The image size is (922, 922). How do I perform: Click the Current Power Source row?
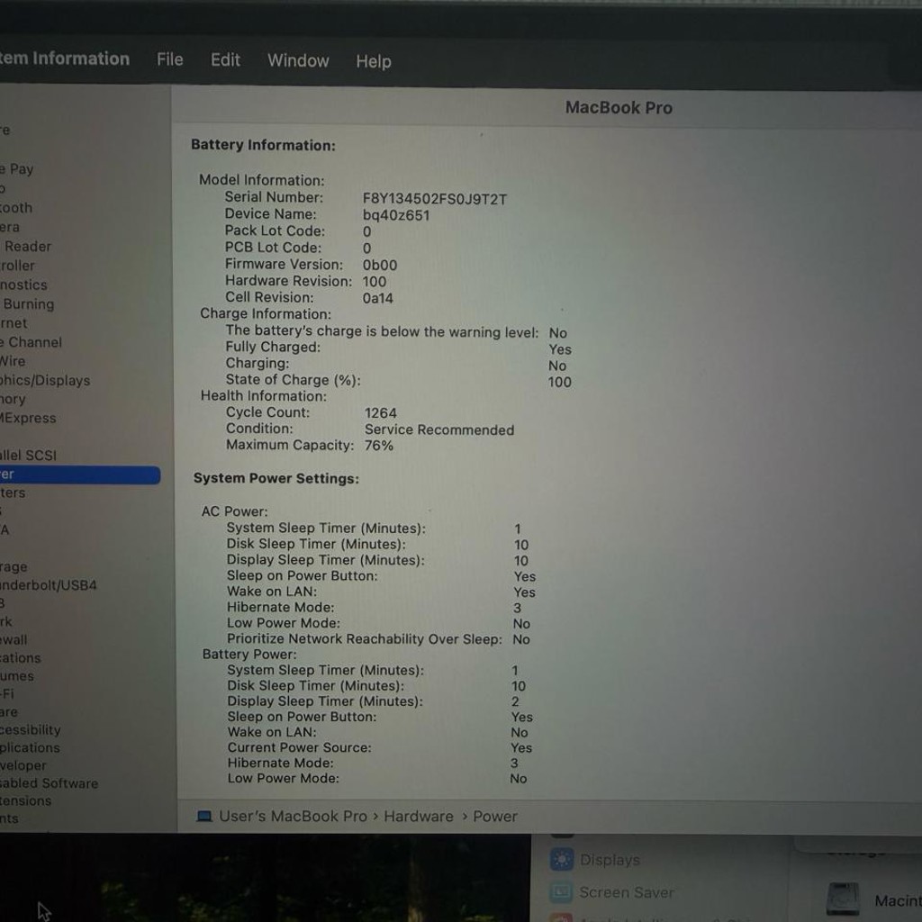click(379, 747)
